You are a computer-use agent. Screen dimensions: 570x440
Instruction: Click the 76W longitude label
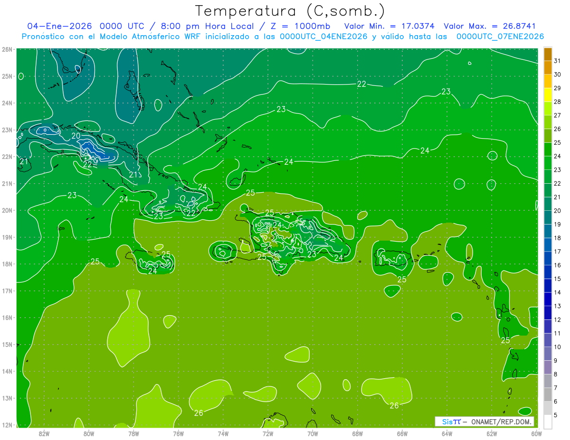(x=178, y=433)
